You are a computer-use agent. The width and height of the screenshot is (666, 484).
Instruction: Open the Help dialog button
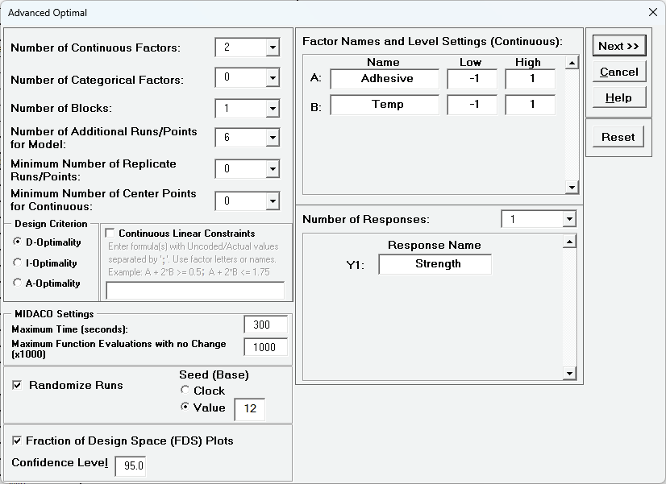618,97
